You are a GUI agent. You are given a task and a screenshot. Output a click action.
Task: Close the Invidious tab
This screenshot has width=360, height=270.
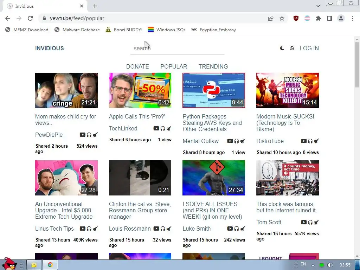click(82, 6)
